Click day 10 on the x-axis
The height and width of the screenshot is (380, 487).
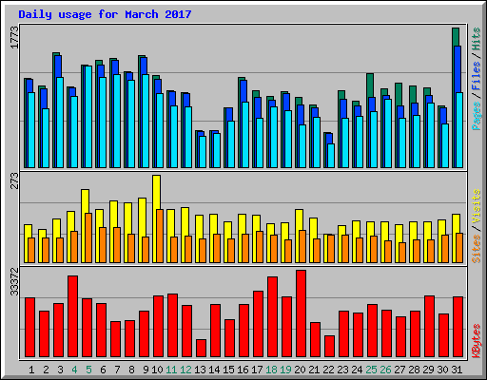tap(157, 370)
